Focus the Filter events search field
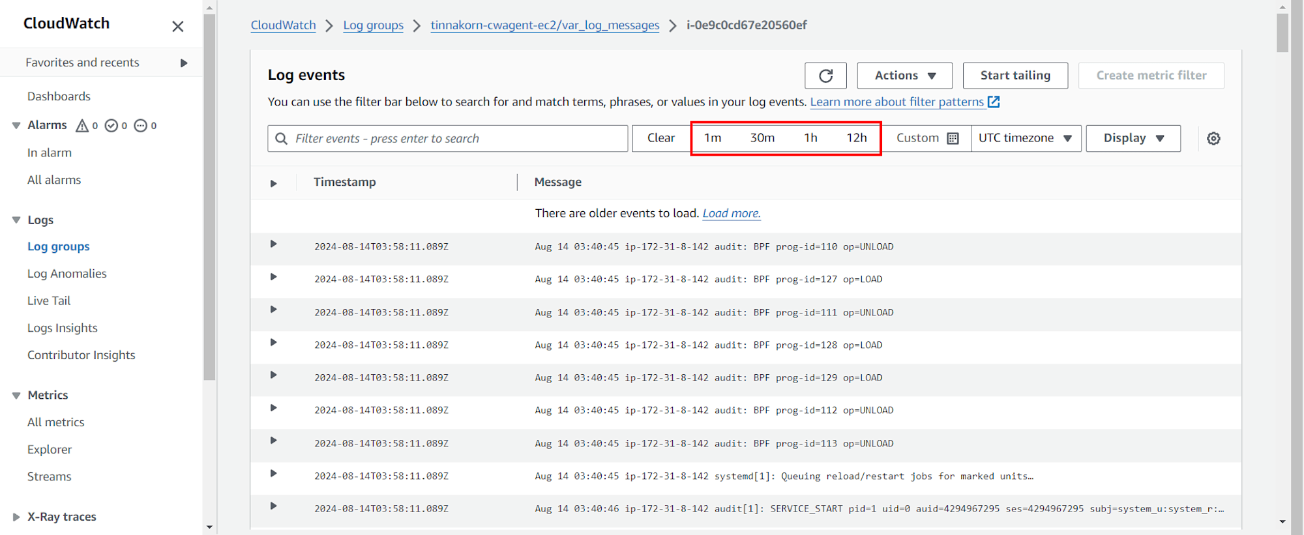 [447, 138]
